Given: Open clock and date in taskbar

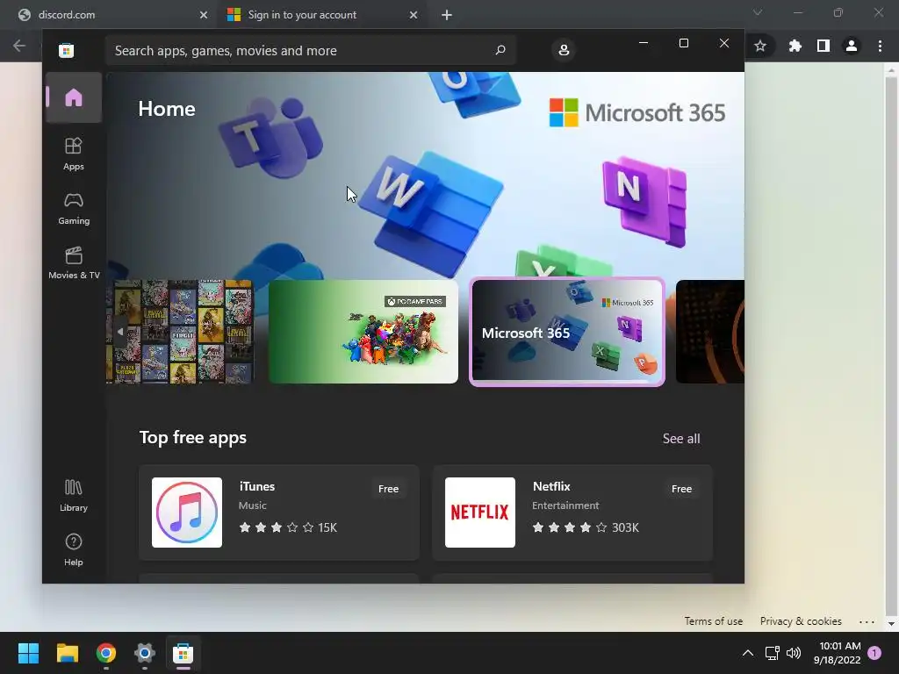Looking at the screenshot, I should tap(838, 653).
